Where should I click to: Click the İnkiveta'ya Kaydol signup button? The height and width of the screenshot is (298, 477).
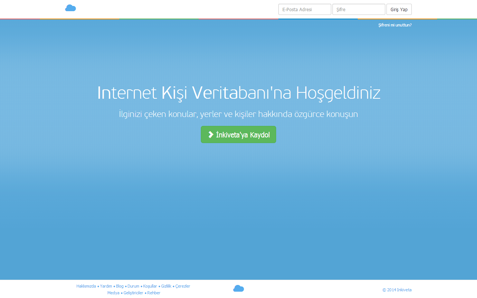coord(238,134)
